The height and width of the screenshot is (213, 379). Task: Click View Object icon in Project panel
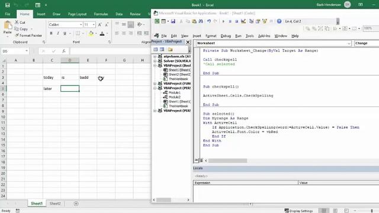click(162, 50)
